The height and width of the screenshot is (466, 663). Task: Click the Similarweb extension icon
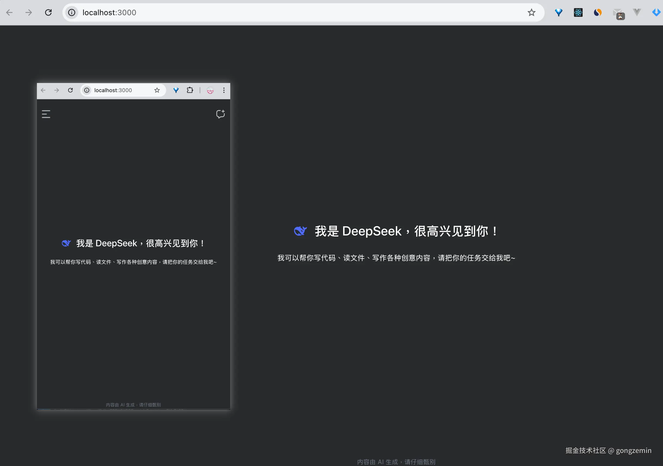(598, 12)
